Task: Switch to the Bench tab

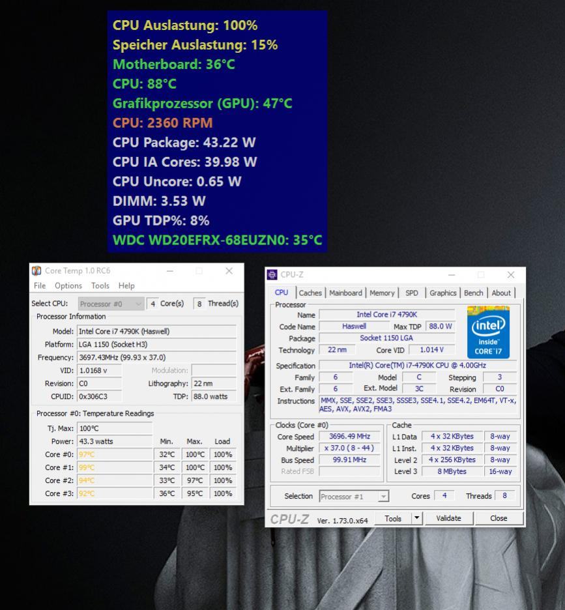Action: pyautogui.click(x=474, y=293)
